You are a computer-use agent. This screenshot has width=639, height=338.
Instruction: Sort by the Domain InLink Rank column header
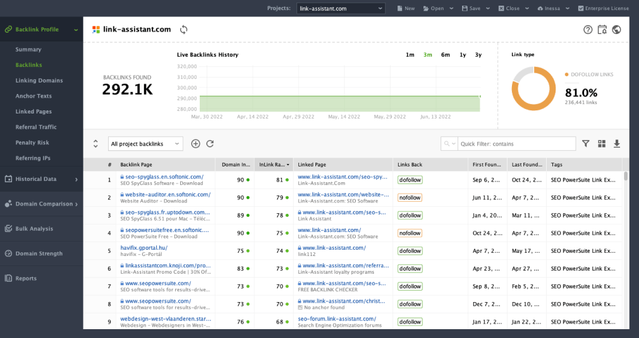(x=236, y=165)
